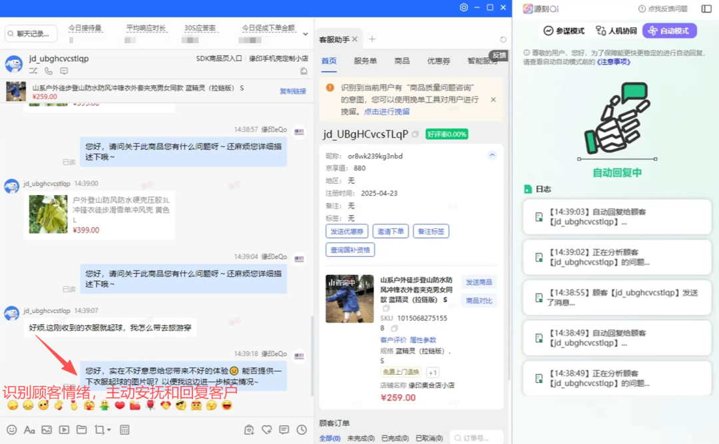Open 属性参数 link

click(x=423, y=340)
